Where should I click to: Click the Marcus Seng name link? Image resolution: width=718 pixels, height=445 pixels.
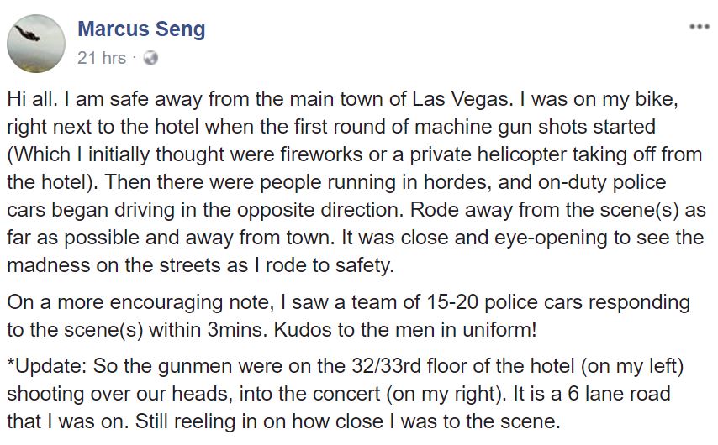point(141,29)
